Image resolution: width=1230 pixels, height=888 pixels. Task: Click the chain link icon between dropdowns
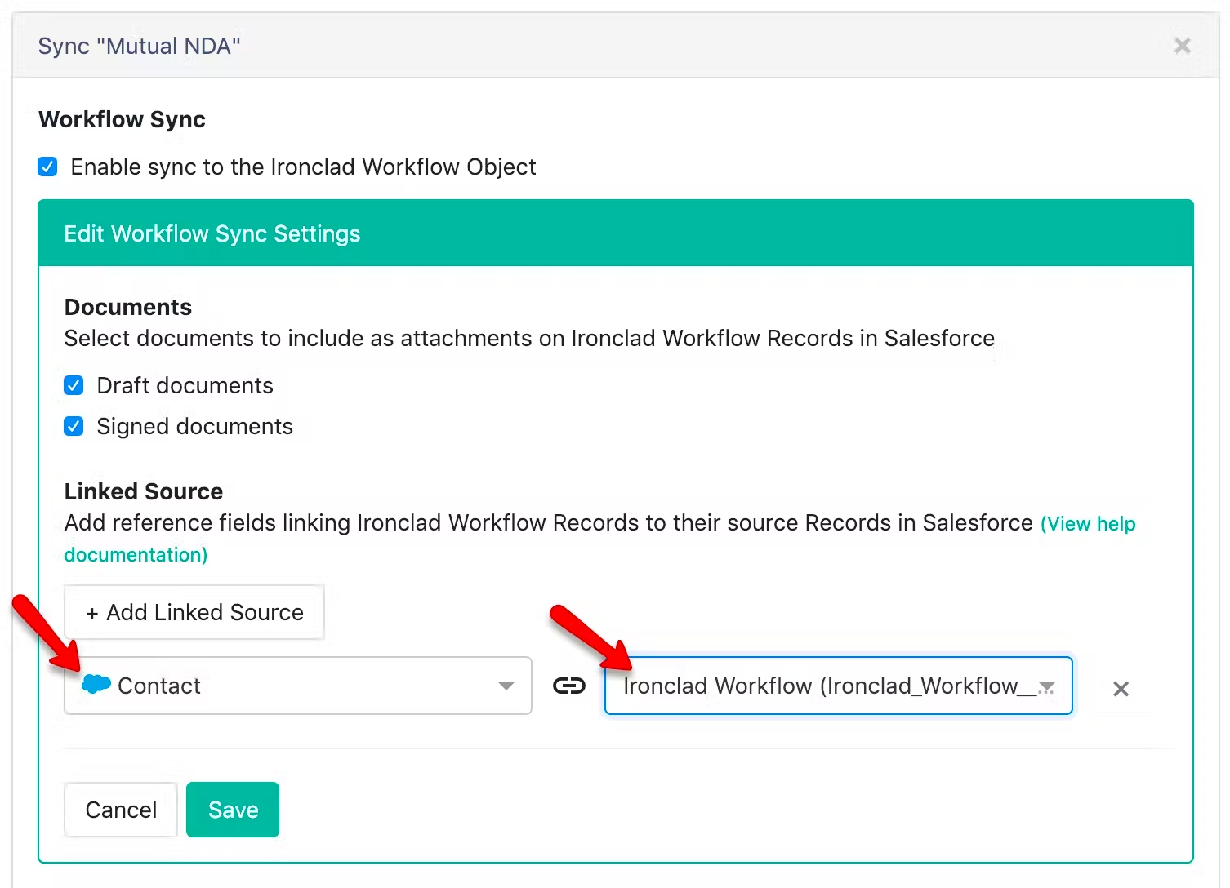[x=568, y=686]
